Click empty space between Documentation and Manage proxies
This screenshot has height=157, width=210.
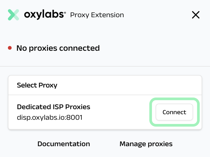[x=105, y=144]
